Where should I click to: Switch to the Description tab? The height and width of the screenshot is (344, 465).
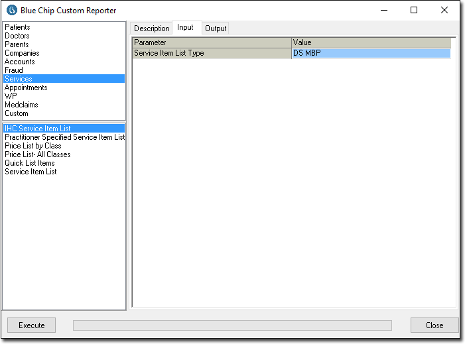pos(152,29)
